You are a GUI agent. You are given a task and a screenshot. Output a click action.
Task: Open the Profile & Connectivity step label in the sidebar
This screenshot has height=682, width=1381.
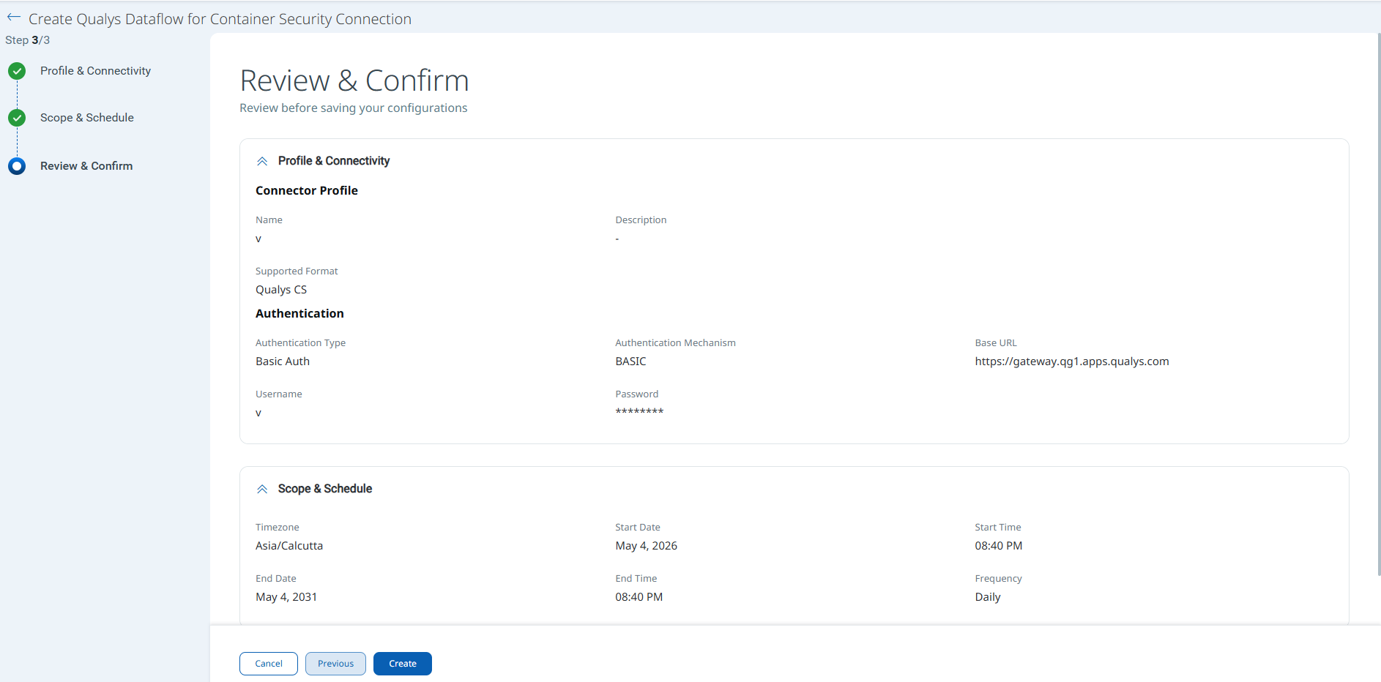click(95, 71)
